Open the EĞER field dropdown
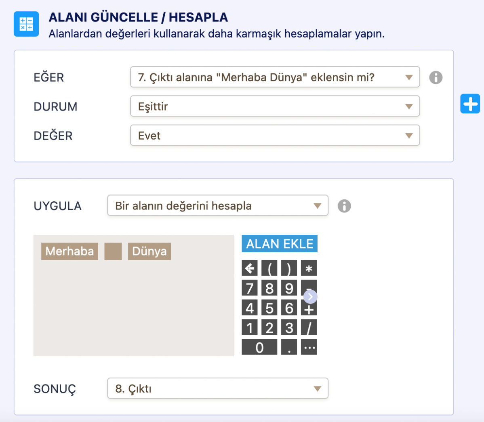 pyautogui.click(x=275, y=77)
